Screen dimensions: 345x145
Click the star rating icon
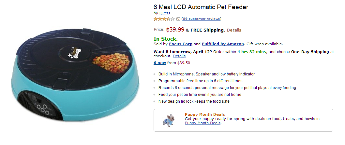click(x=164, y=19)
